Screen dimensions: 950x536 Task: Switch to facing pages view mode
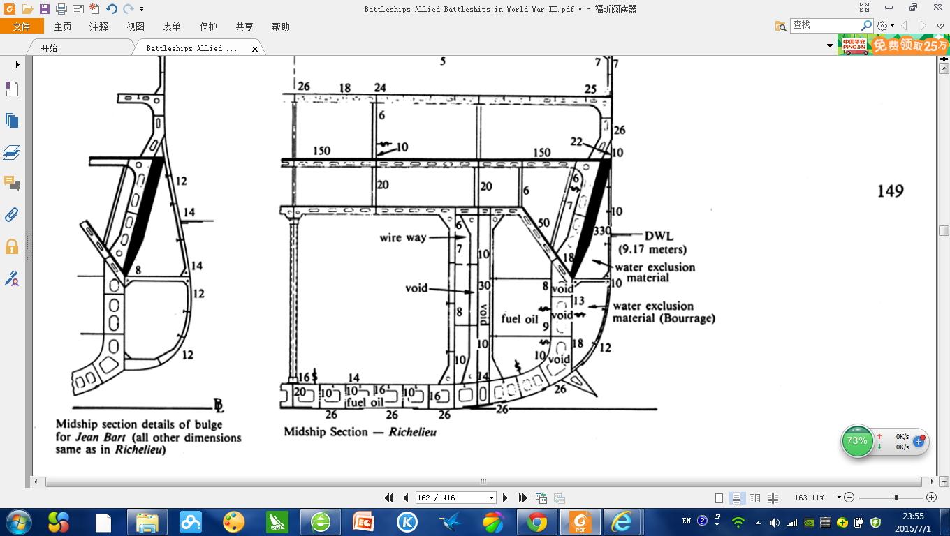click(x=754, y=498)
